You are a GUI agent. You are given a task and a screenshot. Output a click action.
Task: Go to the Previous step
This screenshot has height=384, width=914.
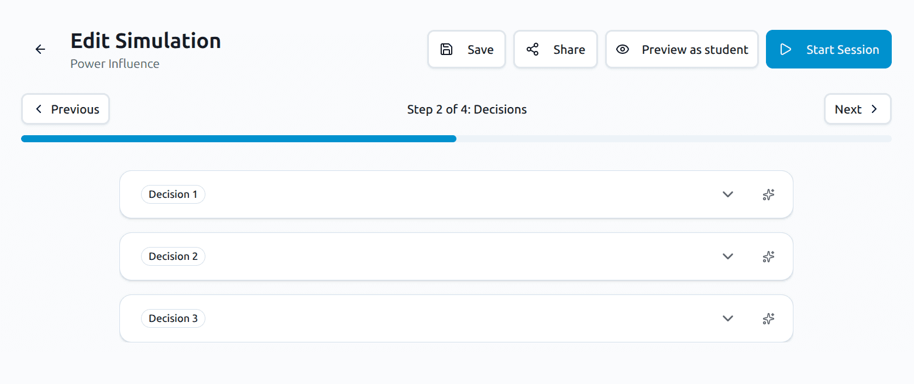coord(66,109)
